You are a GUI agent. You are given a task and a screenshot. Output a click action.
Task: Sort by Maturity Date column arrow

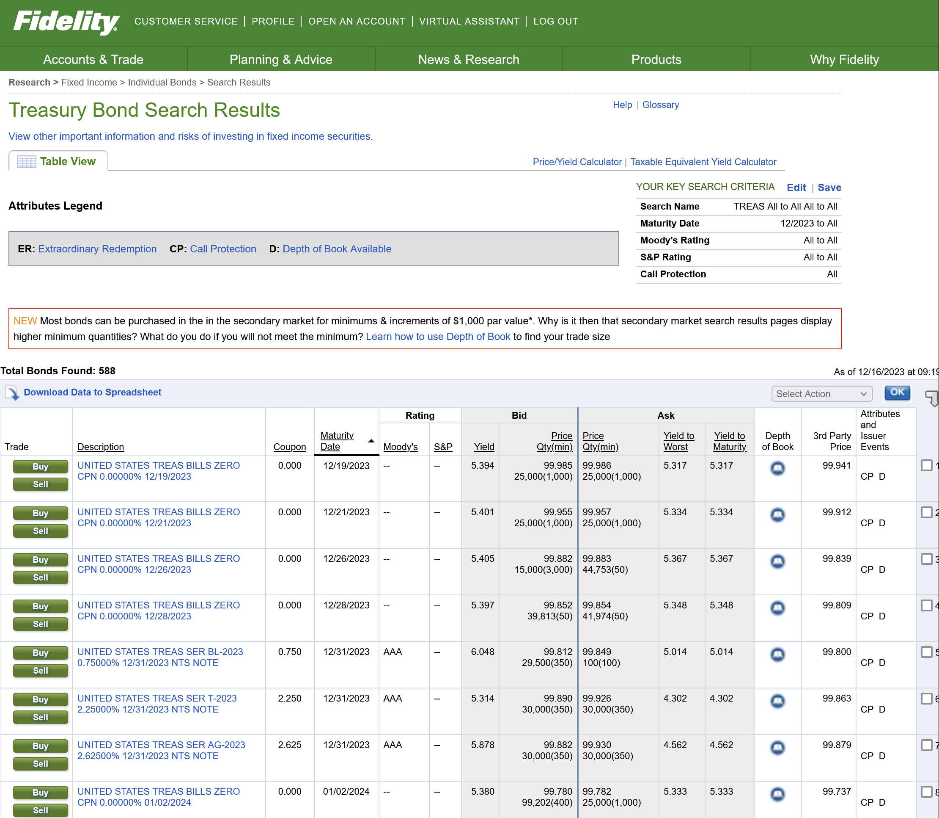[x=371, y=441]
